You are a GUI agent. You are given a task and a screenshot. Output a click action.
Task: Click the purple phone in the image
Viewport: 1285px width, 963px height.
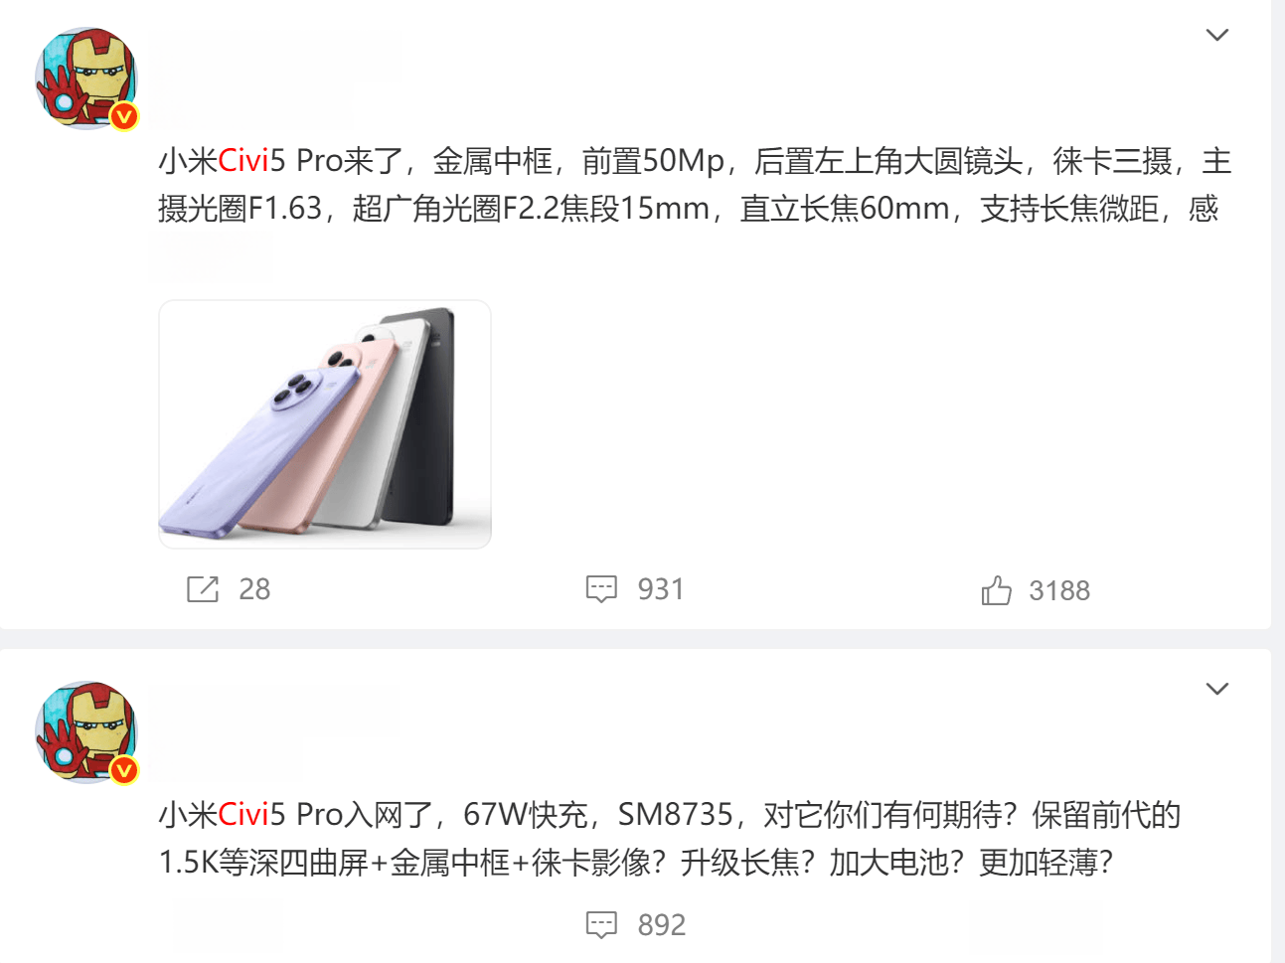pyautogui.click(x=258, y=452)
